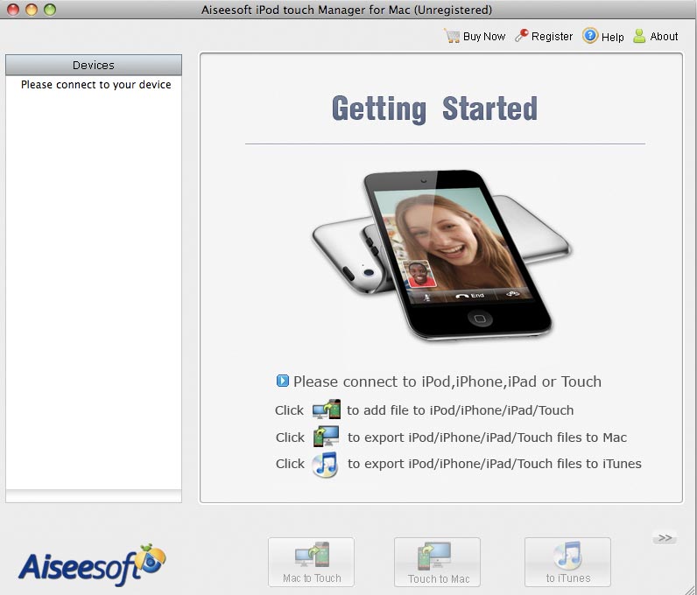Close the window with the red button
Viewport: 697px width, 595px height.
13,10
